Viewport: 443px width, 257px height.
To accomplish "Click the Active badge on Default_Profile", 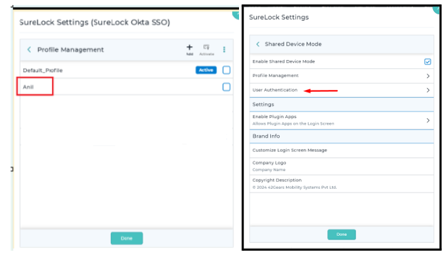I will tap(206, 70).
